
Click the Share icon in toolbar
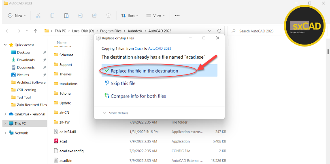pos(94,15)
